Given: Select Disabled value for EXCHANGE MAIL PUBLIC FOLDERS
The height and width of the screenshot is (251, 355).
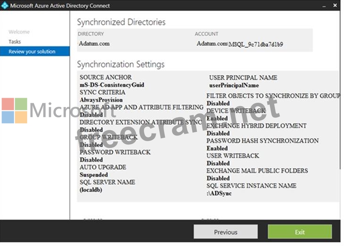Looking at the screenshot, I should 218,178.
